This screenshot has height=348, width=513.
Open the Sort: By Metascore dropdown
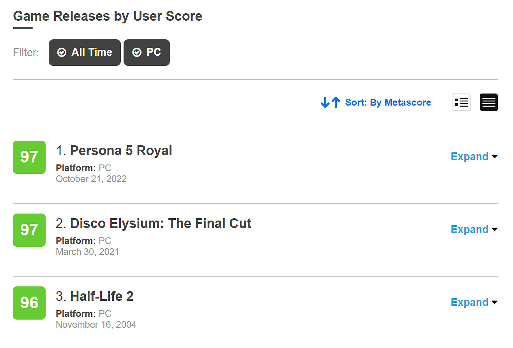point(388,102)
